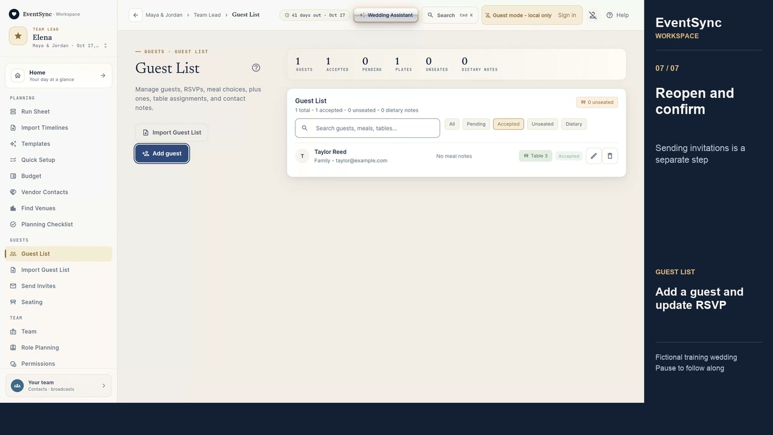The height and width of the screenshot is (435, 773).
Task: Click the 41 days out countdown chip
Action: tap(315, 15)
